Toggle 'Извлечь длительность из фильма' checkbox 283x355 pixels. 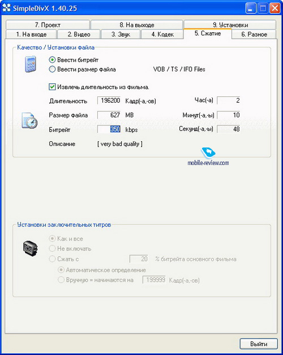52,87
